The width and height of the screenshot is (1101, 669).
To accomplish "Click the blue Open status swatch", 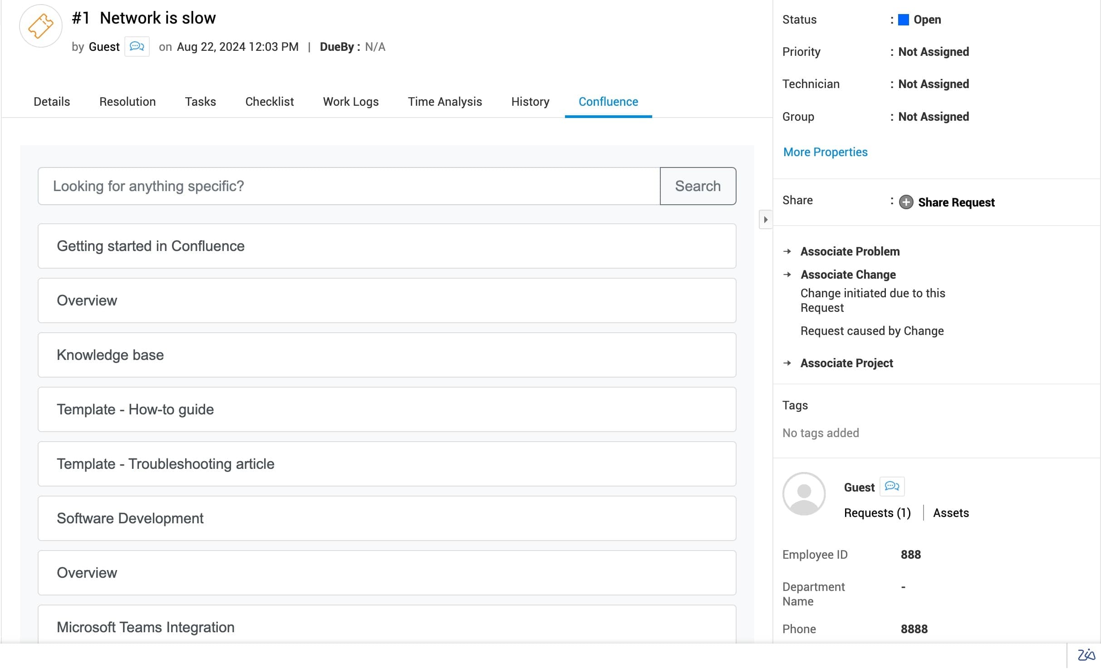I will click(x=904, y=20).
